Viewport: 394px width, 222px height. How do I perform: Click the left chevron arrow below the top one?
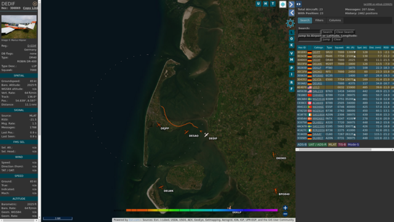(291, 12)
